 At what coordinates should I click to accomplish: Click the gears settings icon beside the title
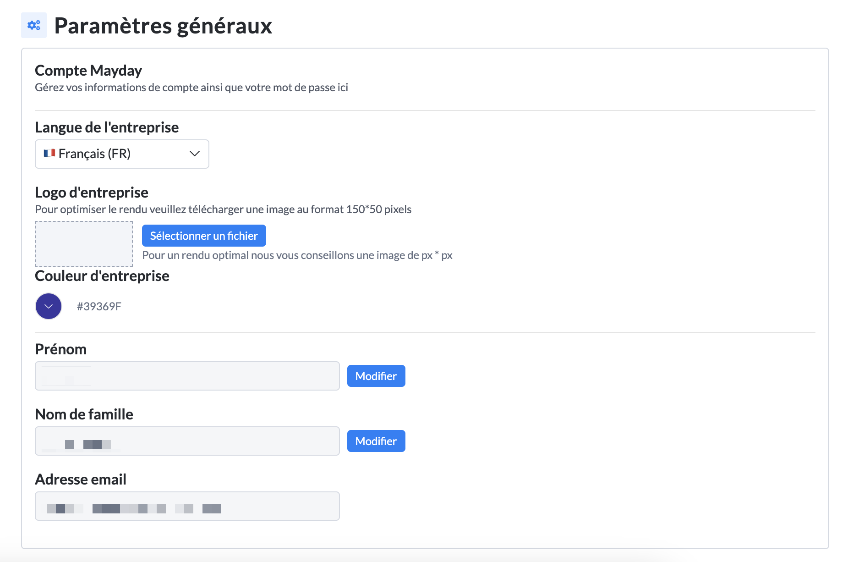tap(34, 25)
